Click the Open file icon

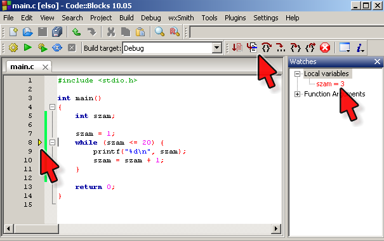28,32
